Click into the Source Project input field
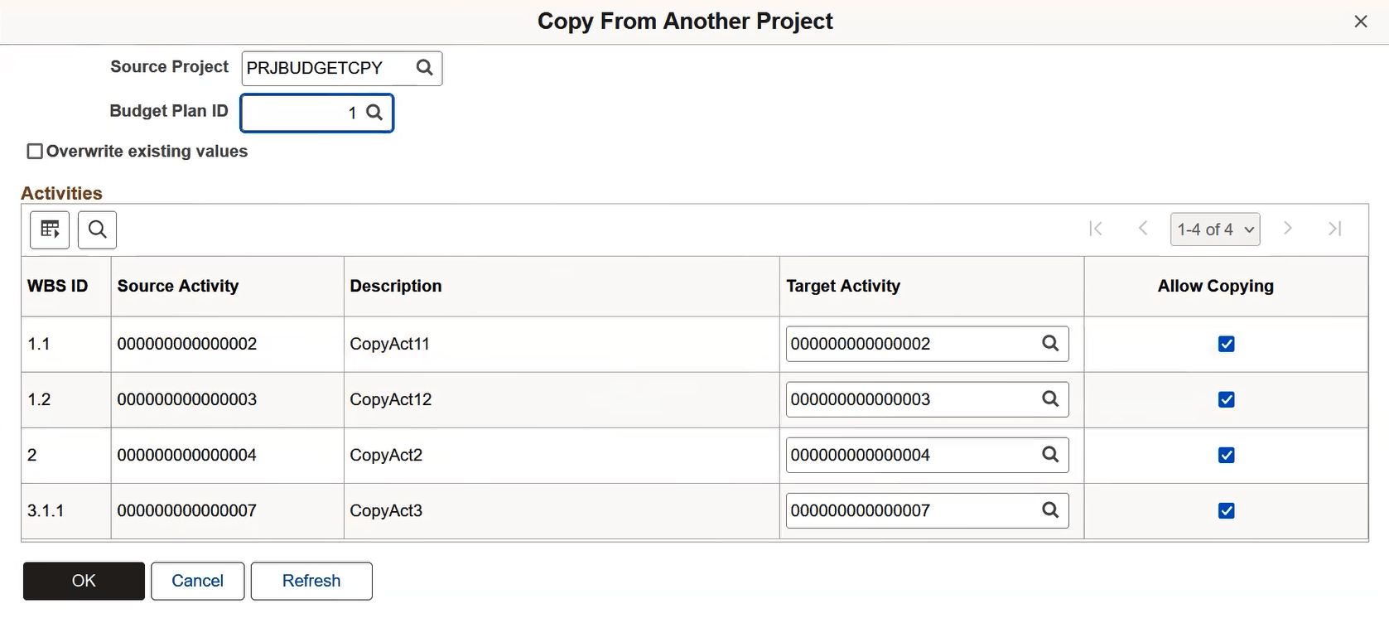Viewport: 1389px width, 618px height. click(x=328, y=68)
